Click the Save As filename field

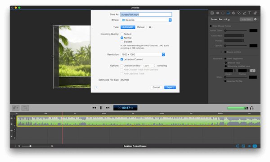(x=146, y=14)
